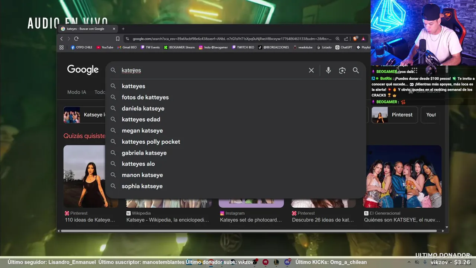Click the scroll-down arrow at window's bottom right

coord(447,227)
